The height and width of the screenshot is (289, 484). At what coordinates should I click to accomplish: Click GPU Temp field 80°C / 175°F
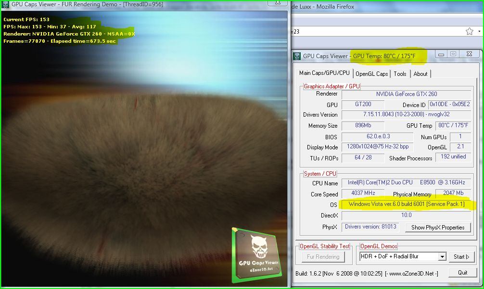(x=453, y=125)
